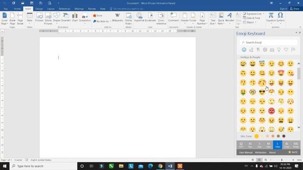Add a Hyperlink to the document
303x170 pixels.
click(139, 17)
